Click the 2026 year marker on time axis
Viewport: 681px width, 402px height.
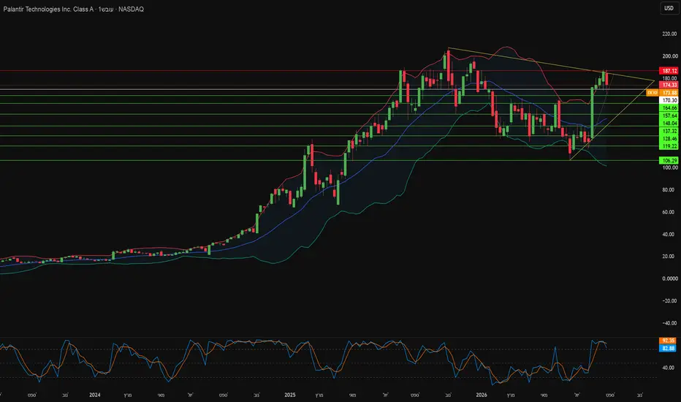coord(482,395)
